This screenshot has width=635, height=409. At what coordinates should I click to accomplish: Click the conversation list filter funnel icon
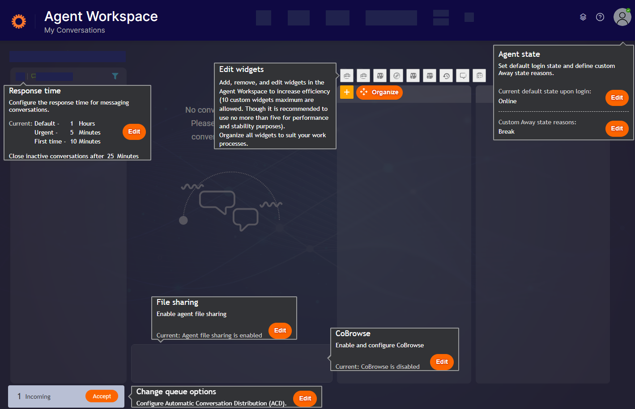click(x=115, y=76)
